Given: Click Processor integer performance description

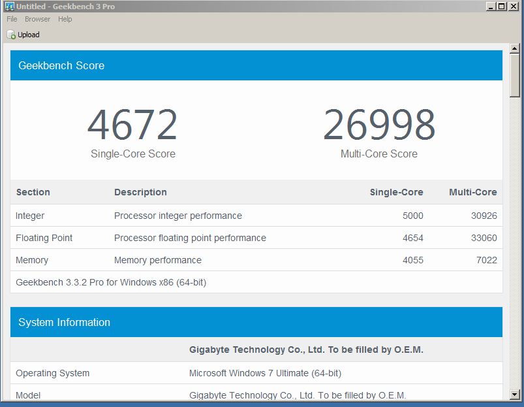Looking at the screenshot, I should pyautogui.click(x=178, y=216).
